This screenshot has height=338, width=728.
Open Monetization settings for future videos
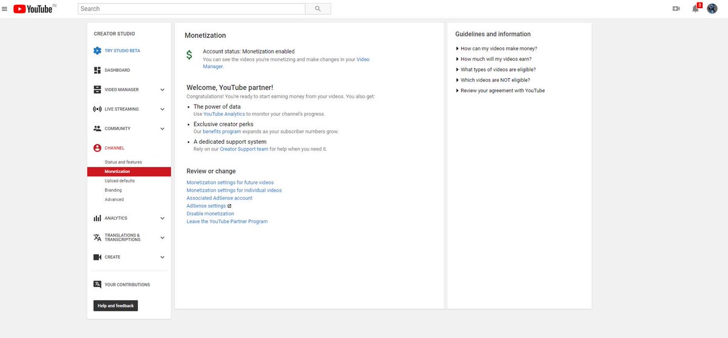click(x=230, y=183)
